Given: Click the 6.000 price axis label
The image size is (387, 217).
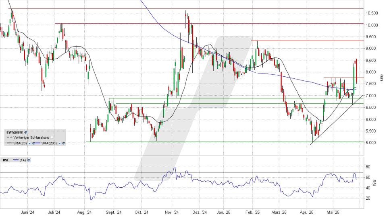Looking at the screenshot, I should (372, 119).
